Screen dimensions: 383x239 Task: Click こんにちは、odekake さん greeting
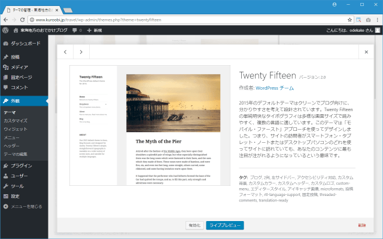click(349, 30)
